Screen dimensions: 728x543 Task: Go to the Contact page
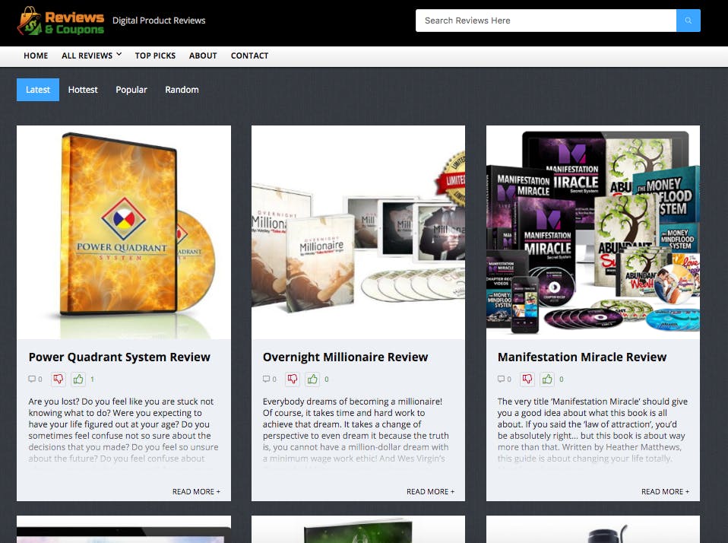tap(249, 56)
